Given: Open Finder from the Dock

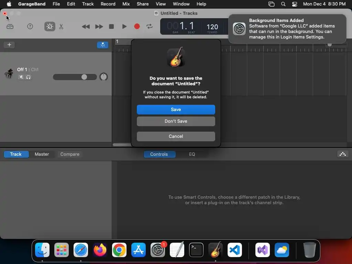Looking at the screenshot, I should pos(42,250).
